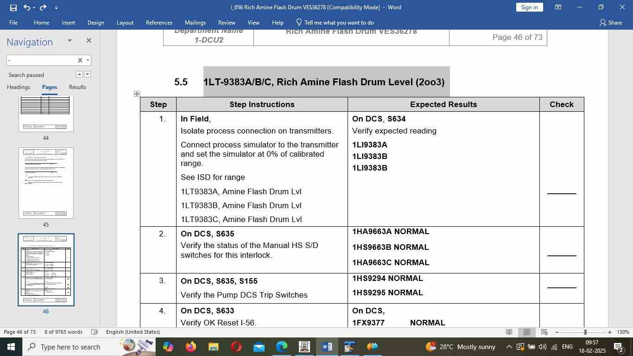This screenshot has width=633, height=356.
Task: Open Ribbon Display Options icon
Action: [558, 7]
